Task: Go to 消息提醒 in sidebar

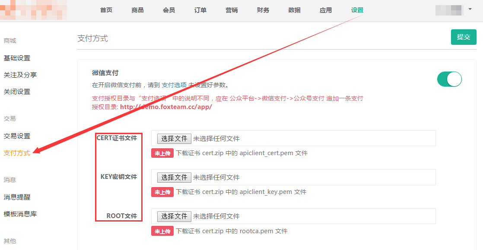Action: (x=17, y=197)
